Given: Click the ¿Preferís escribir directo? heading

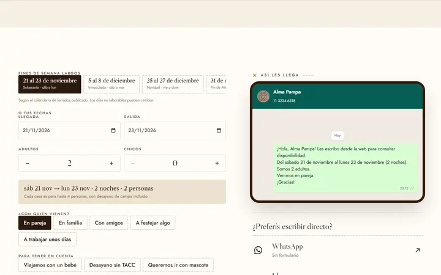Looking at the screenshot, I should (x=292, y=227).
